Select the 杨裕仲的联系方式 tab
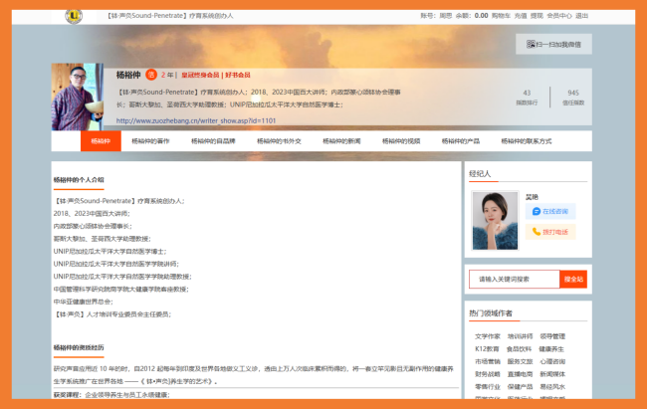The image size is (647, 409). coord(526,141)
